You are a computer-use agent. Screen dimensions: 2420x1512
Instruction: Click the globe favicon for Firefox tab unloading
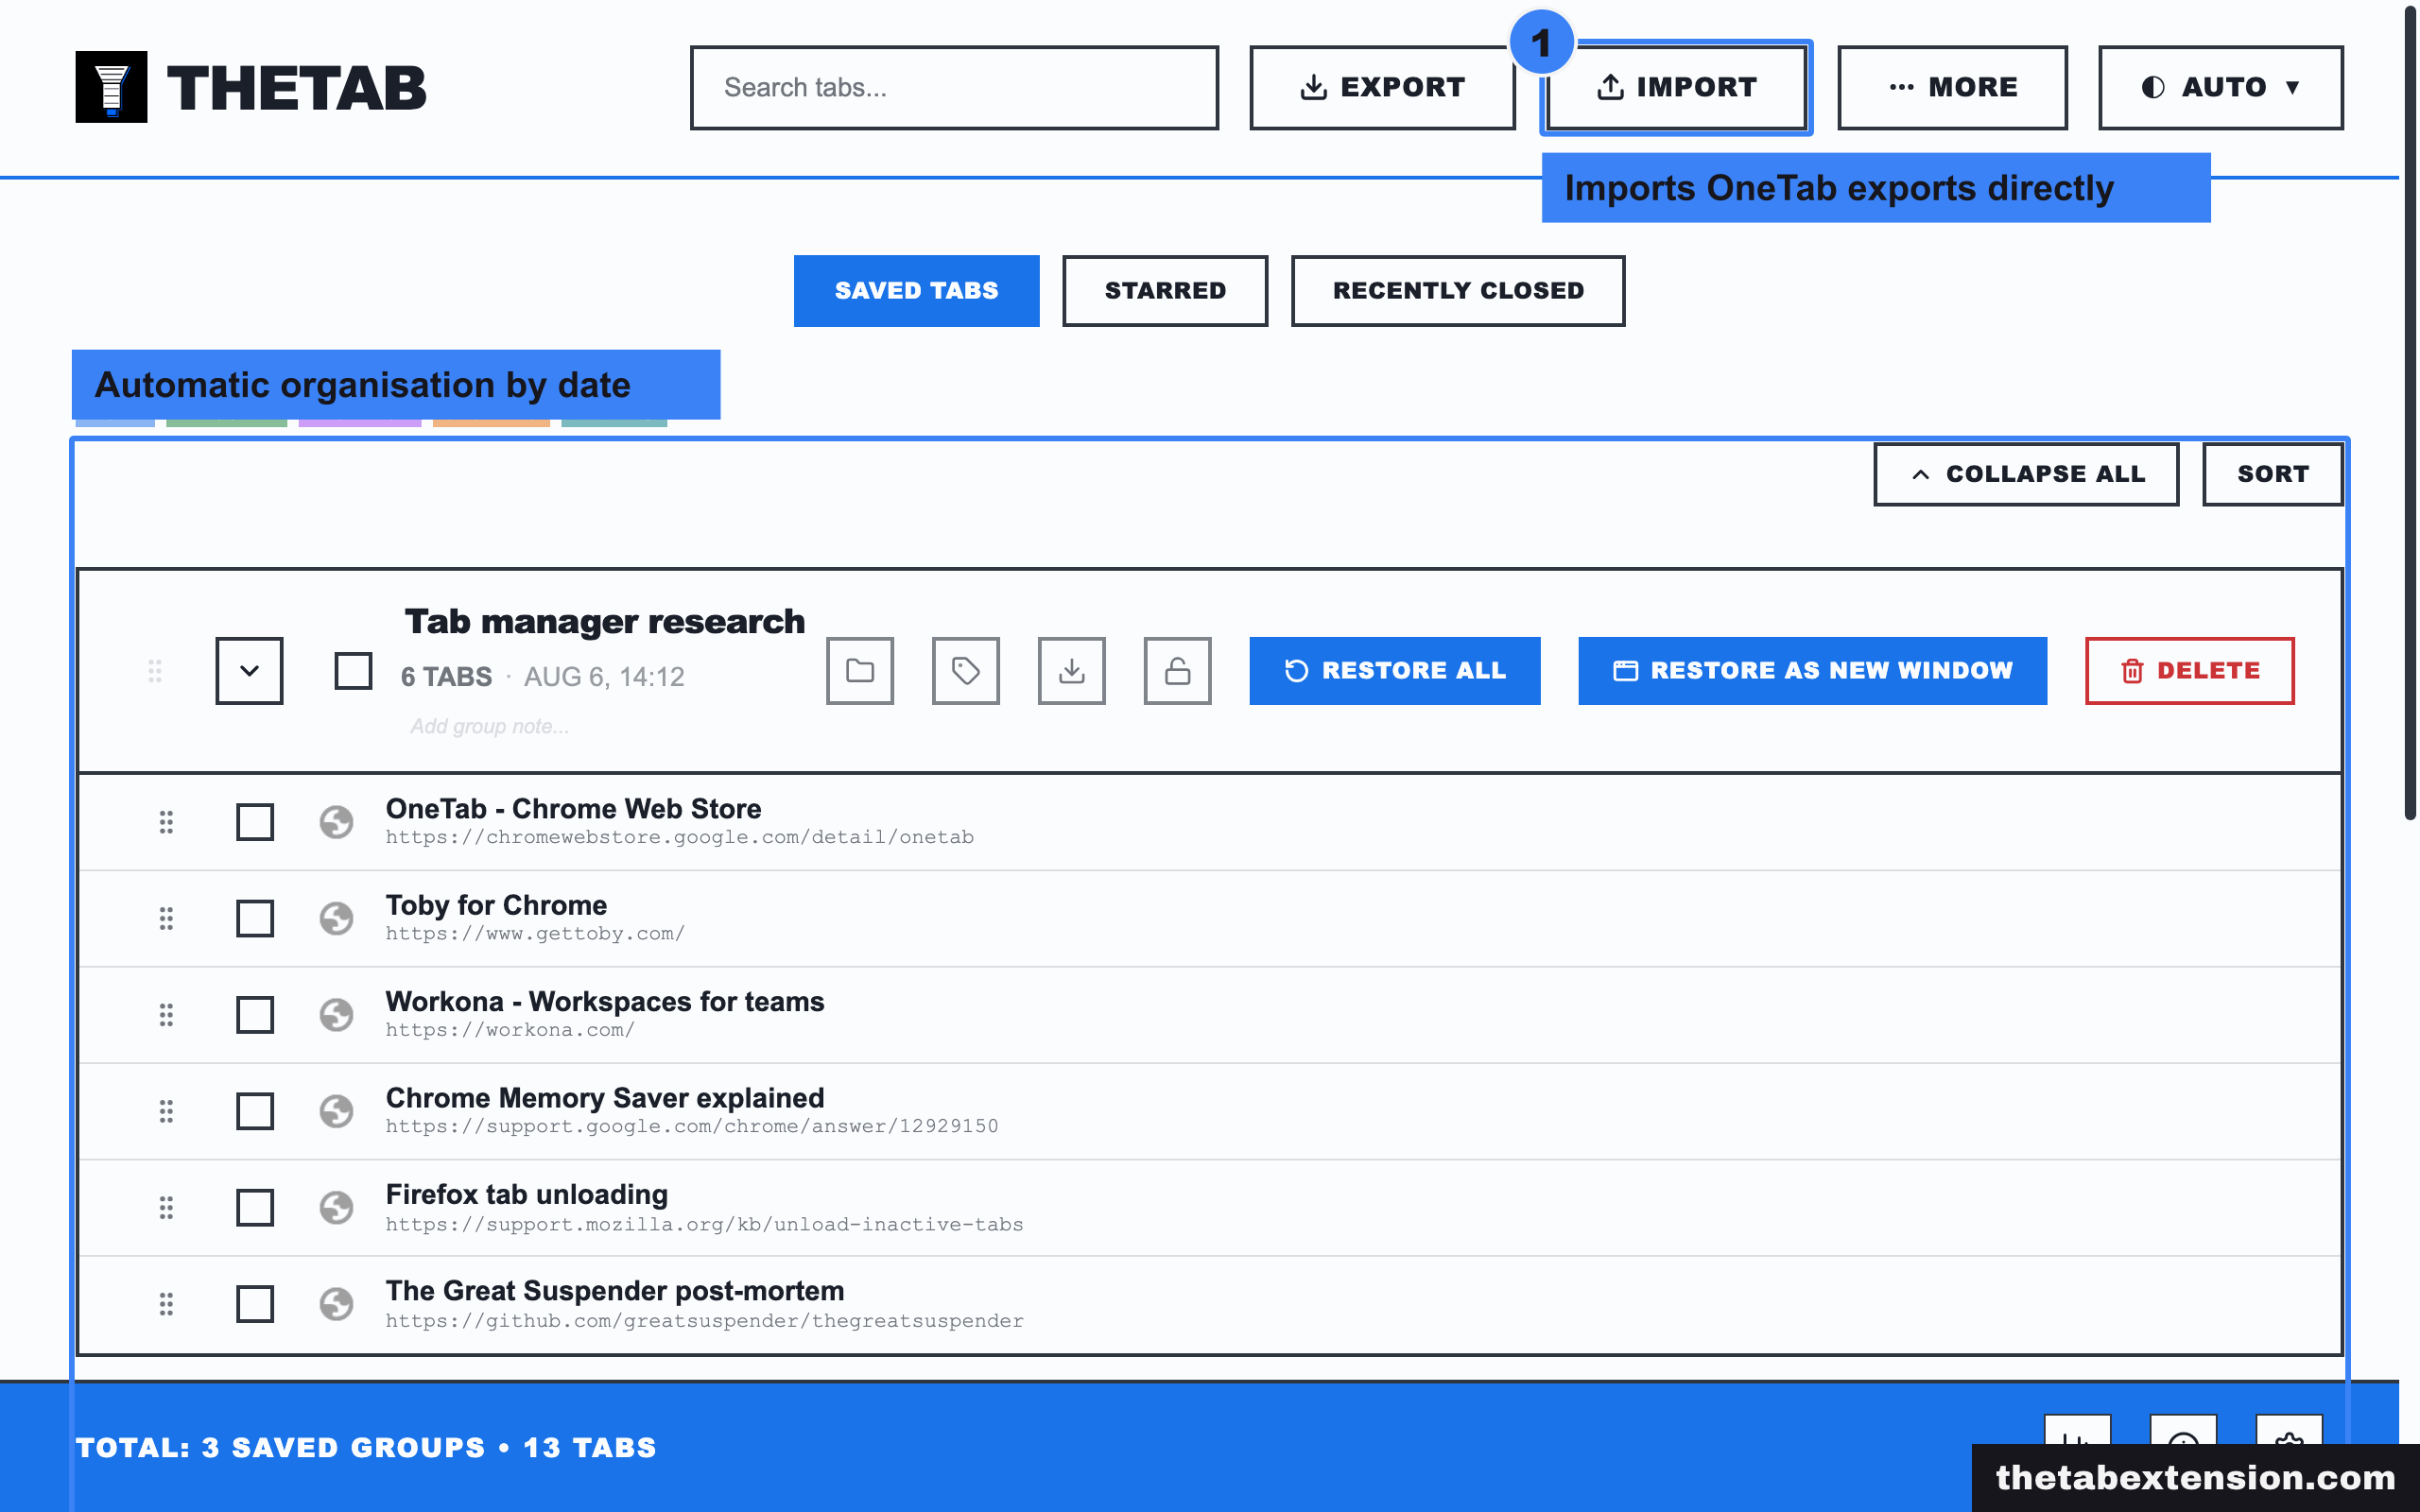336,1208
